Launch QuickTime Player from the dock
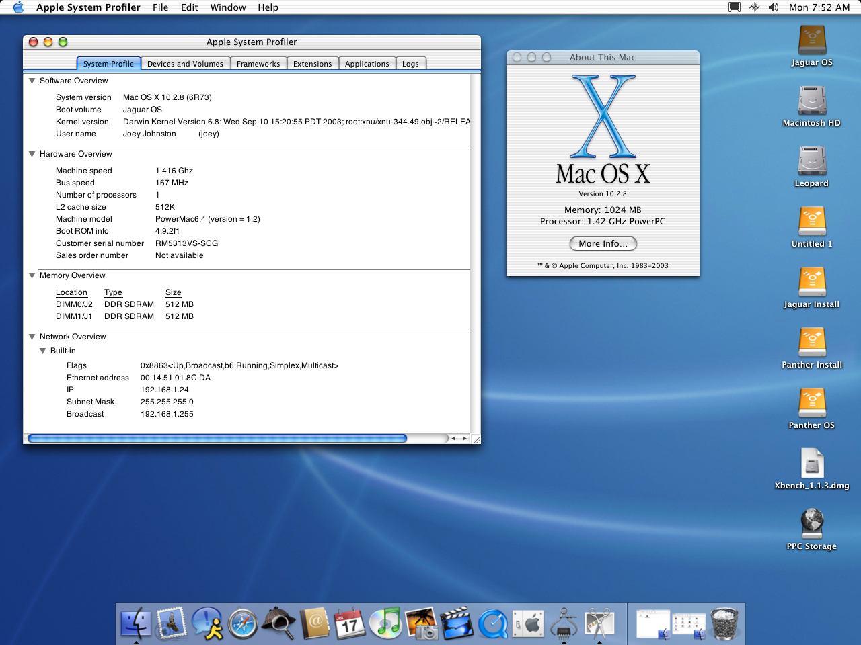The height and width of the screenshot is (645, 861). pyautogui.click(x=493, y=623)
